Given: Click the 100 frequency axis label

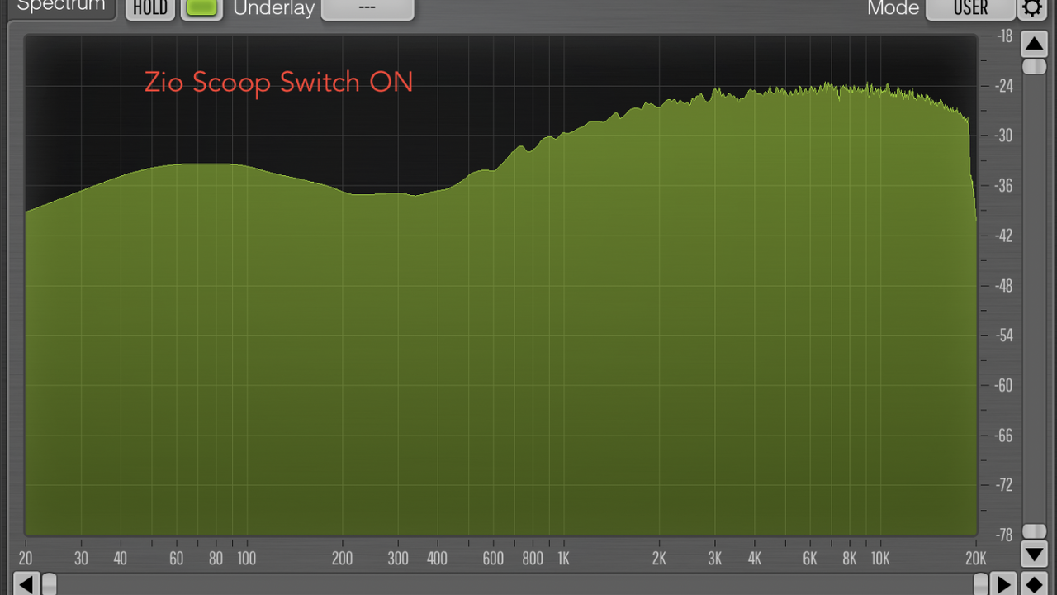Looking at the screenshot, I should pos(247,559).
